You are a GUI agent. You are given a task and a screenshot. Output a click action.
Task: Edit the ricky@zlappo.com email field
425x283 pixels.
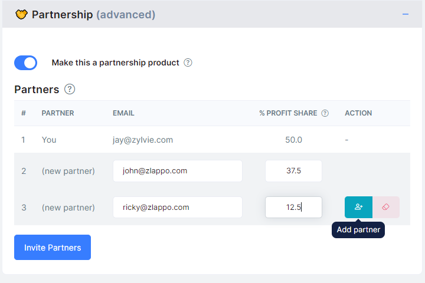point(178,207)
